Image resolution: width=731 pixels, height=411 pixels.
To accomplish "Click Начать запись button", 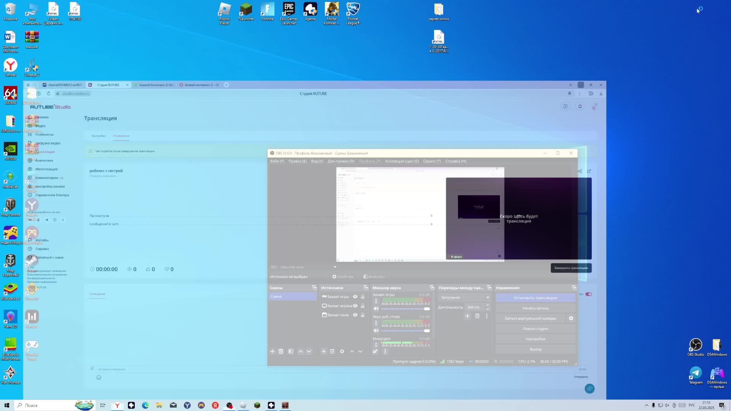I will (535, 308).
